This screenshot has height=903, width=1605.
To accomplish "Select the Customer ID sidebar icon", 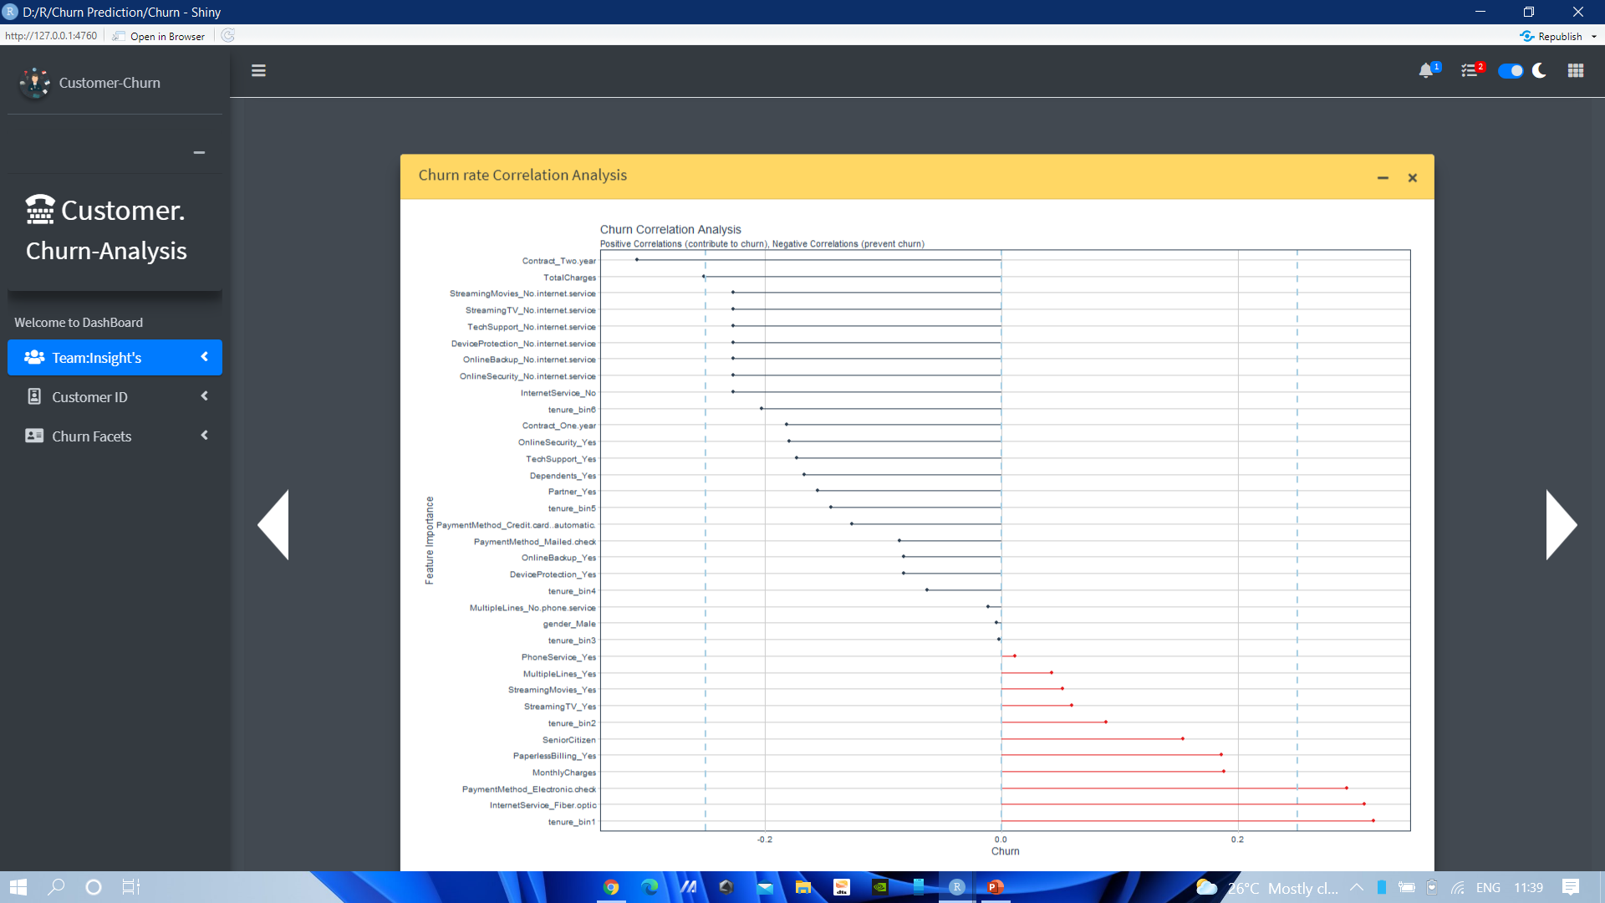I will pos(33,396).
